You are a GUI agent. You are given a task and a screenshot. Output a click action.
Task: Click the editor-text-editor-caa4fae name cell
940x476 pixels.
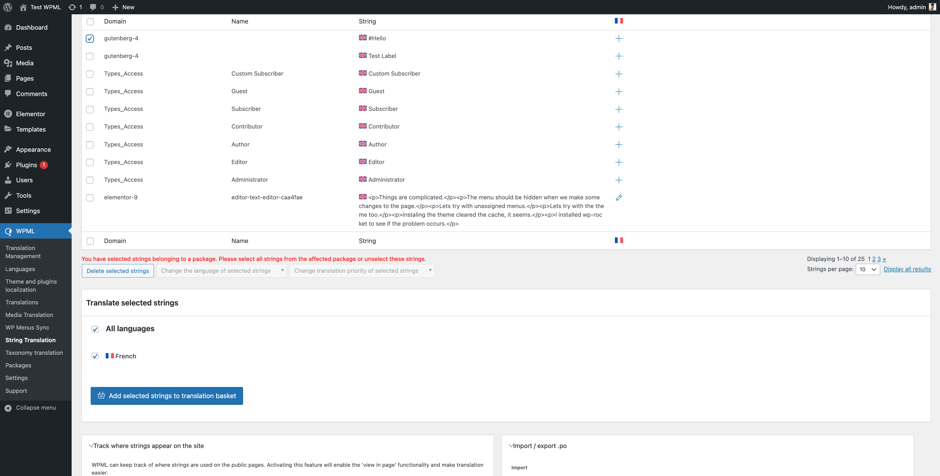(x=267, y=197)
